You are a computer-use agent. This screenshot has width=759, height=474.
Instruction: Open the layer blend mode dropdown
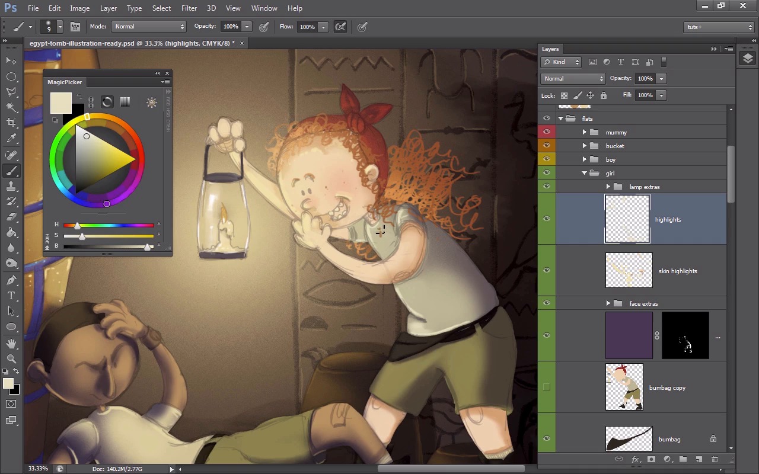[572, 78]
